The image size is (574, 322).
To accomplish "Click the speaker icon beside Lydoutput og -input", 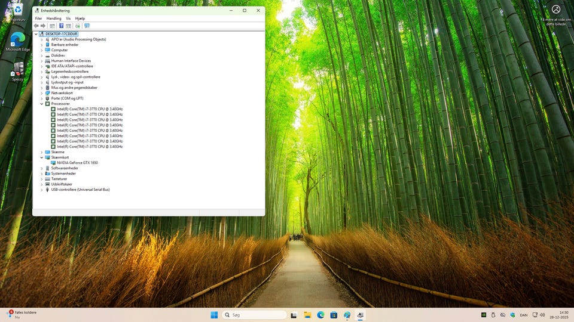I will point(47,82).
